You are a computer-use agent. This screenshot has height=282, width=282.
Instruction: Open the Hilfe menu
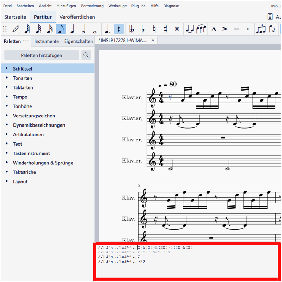[x=154, y=6]
